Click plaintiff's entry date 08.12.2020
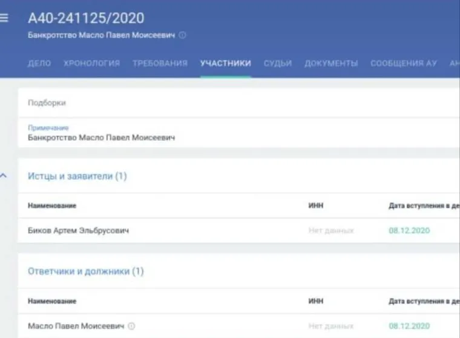 pos(409,231)
